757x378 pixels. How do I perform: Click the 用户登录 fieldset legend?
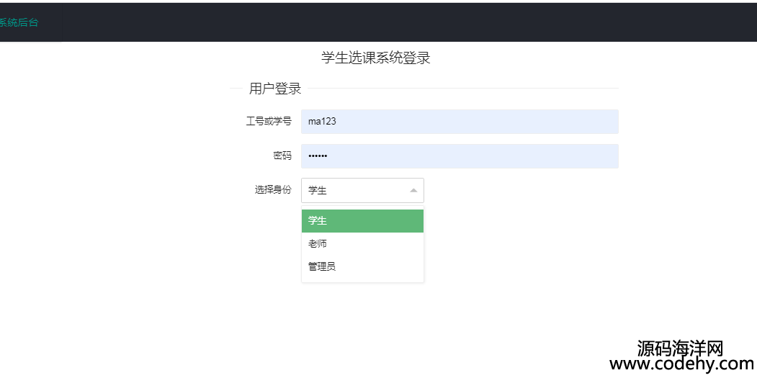275,89
